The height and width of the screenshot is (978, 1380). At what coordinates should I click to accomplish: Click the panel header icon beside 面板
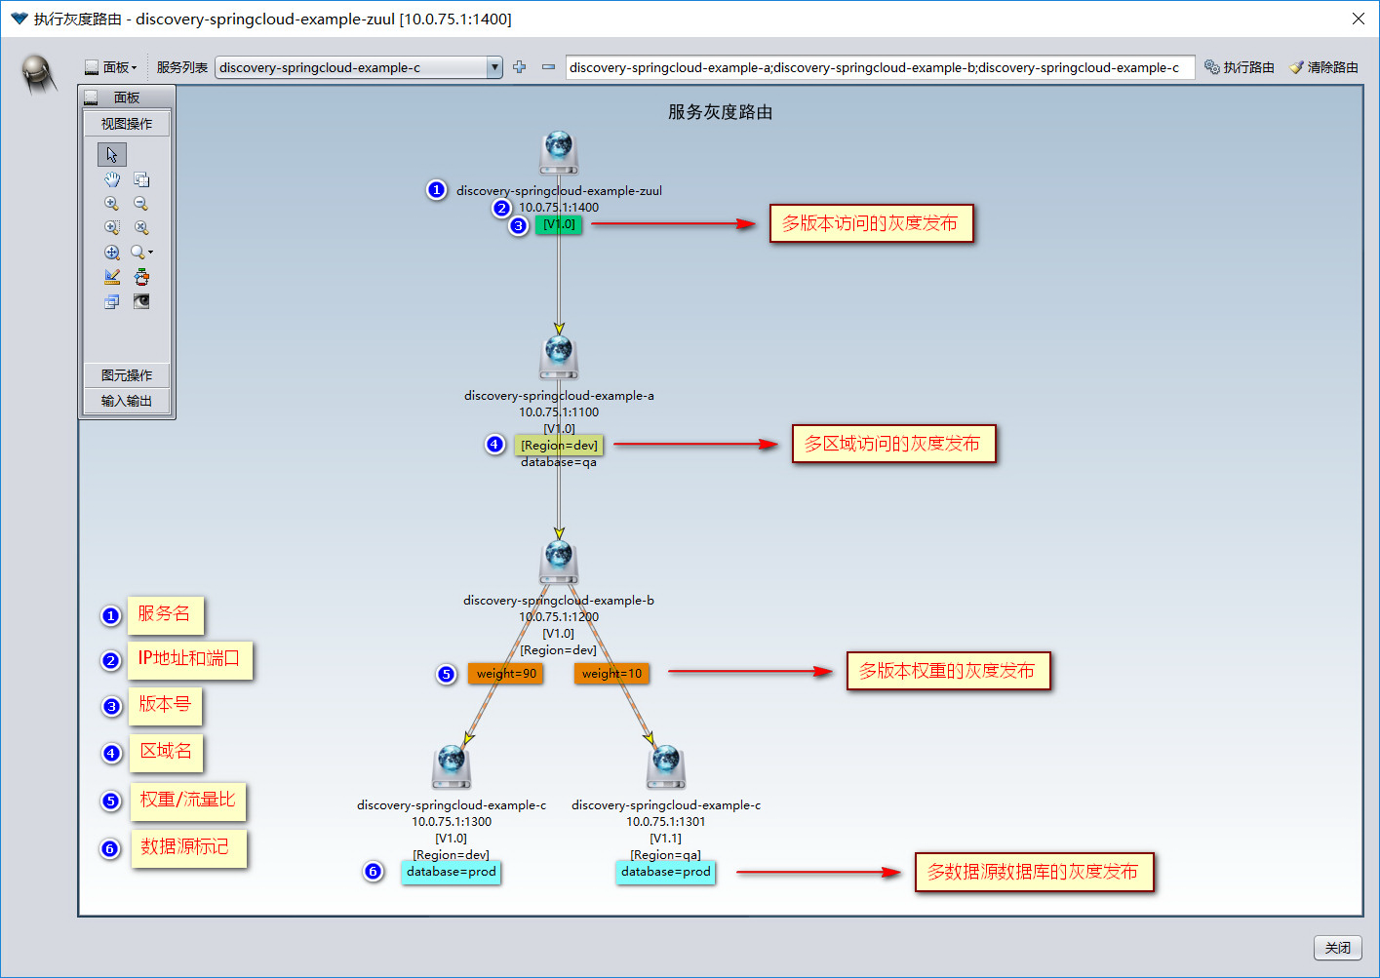pyautogui.click(x=91, y=98)
